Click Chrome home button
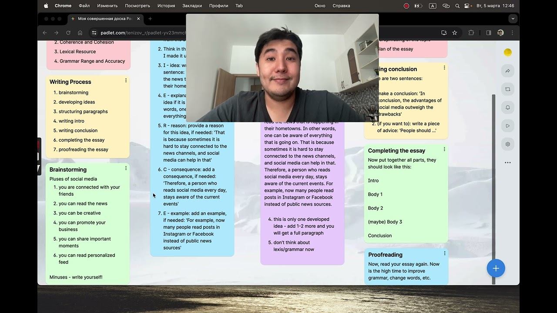Screen dimensions: 557x313 pos(80,33)
